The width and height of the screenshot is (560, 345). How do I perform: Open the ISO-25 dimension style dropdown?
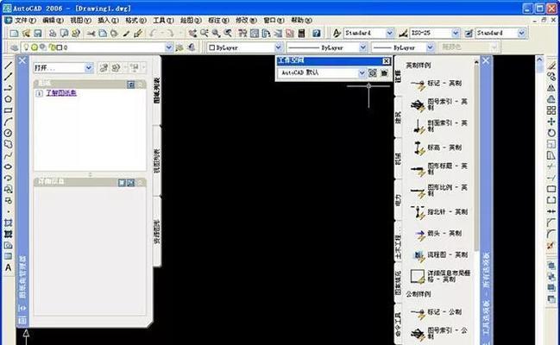(x=456, y=34)
